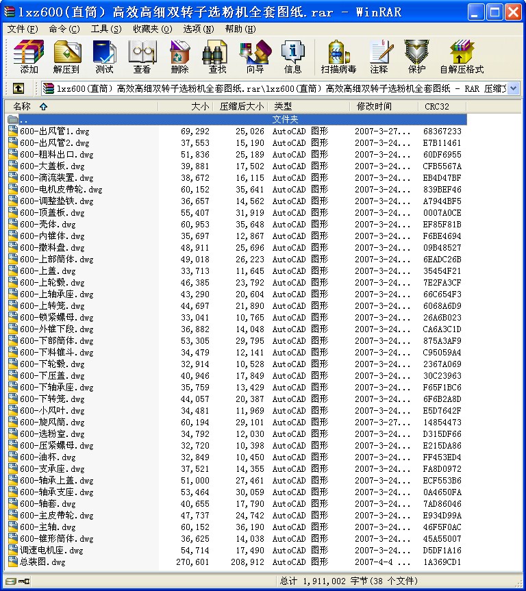Expand the address bar path dropdown
This screenshot has height=591, width=526.
click(x=513, y=88)
